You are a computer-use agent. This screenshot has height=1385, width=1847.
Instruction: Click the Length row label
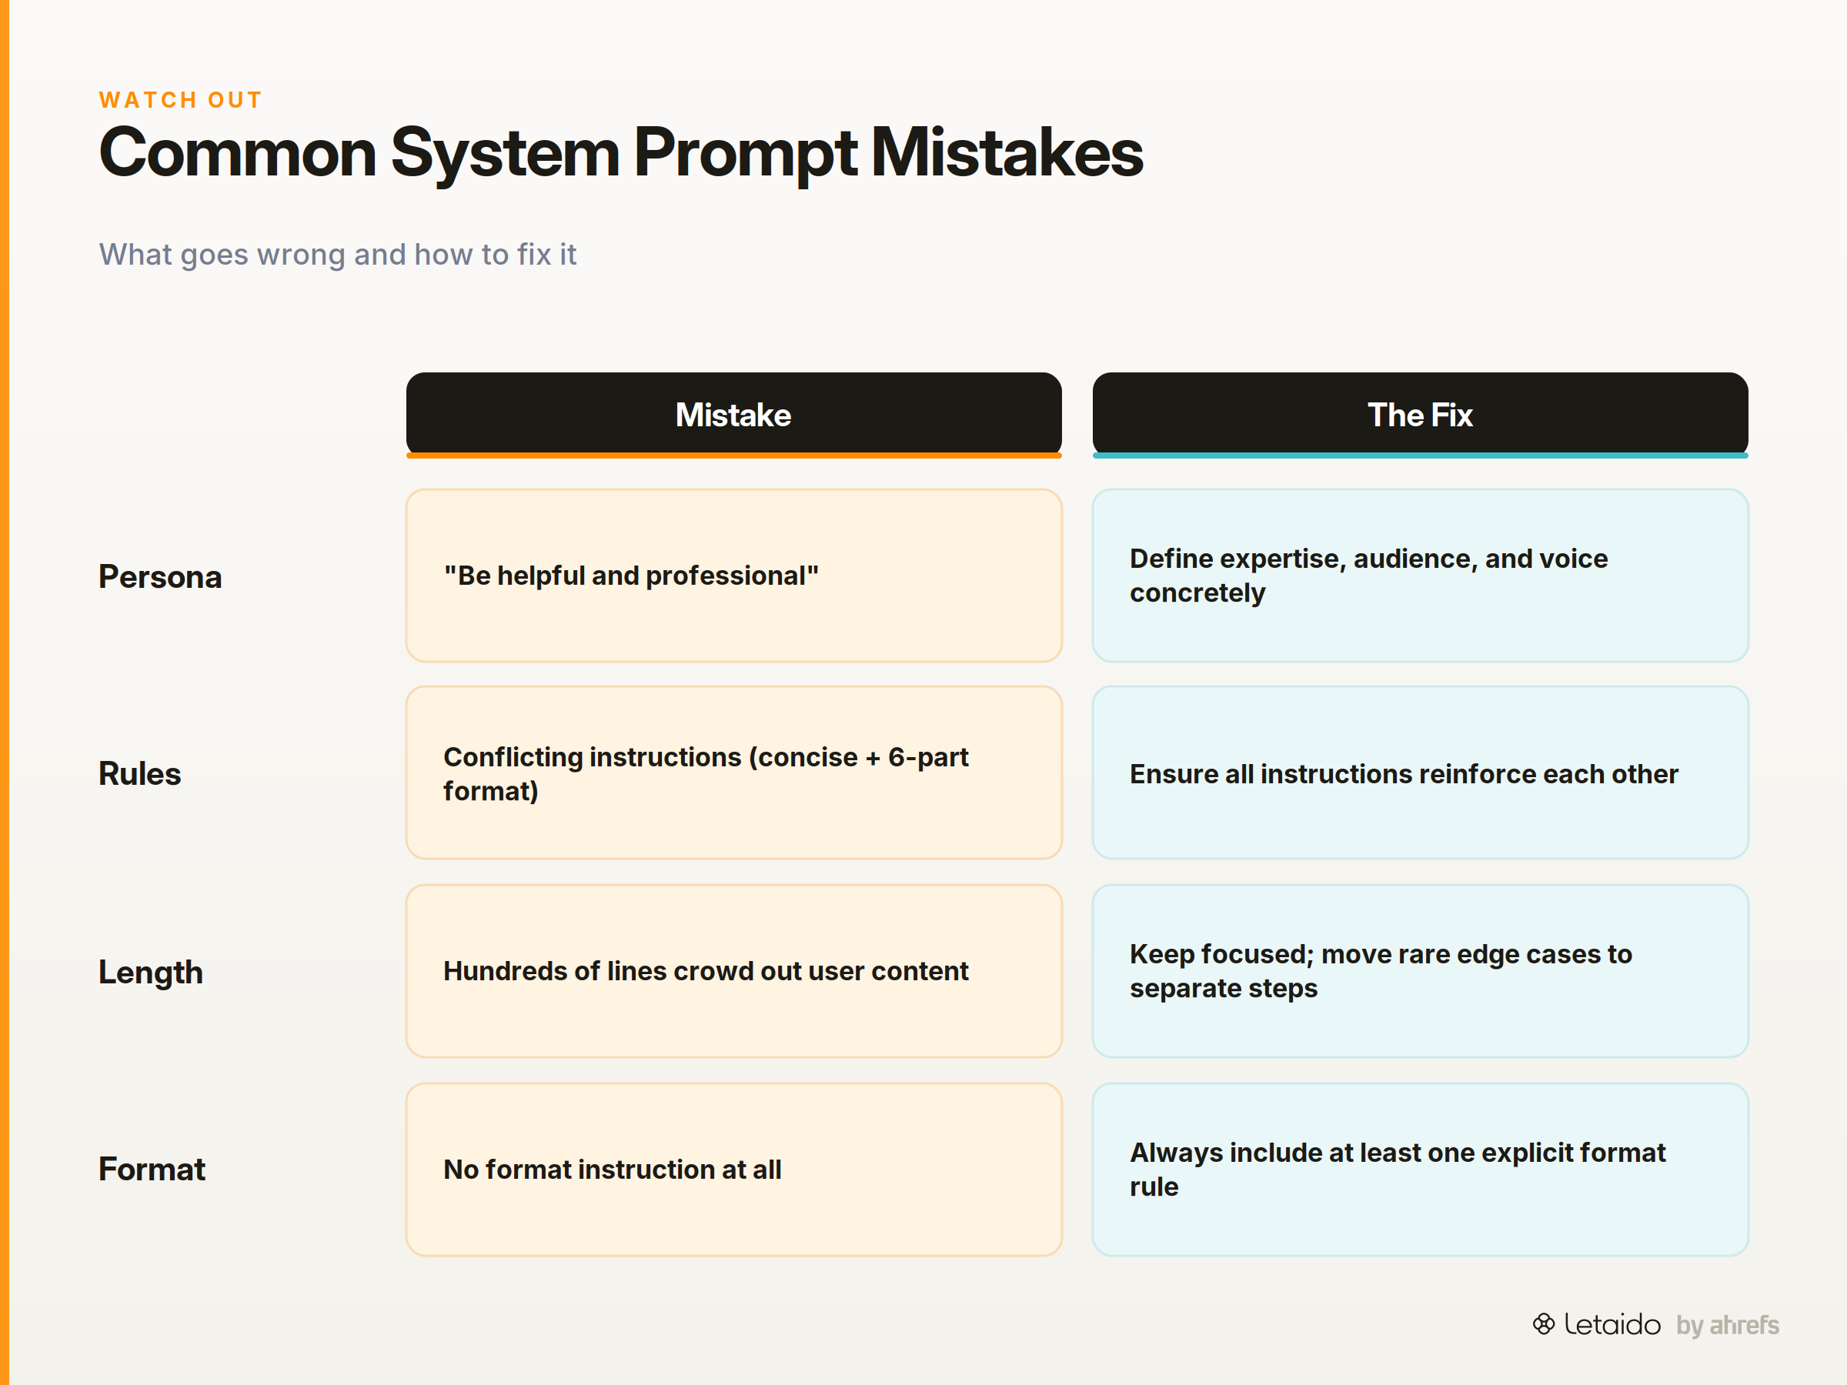coord(150,973)
